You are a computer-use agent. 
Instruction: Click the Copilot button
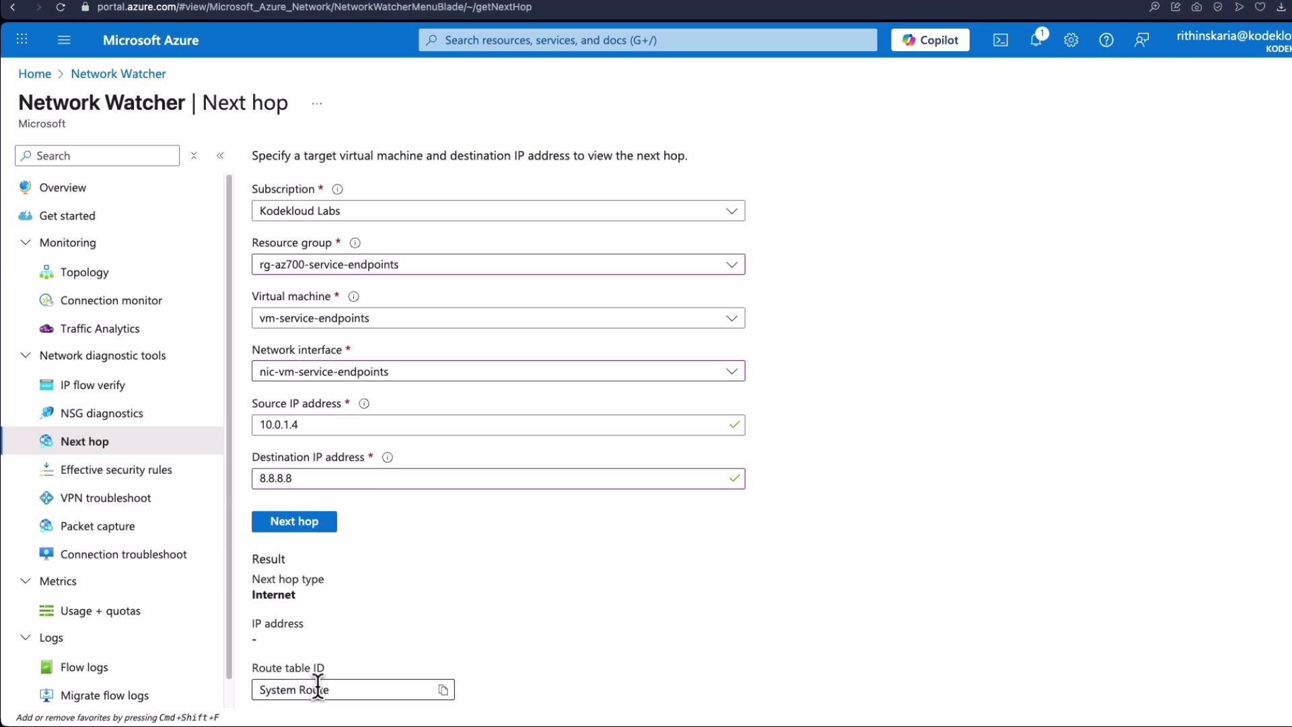pos(930,40)
